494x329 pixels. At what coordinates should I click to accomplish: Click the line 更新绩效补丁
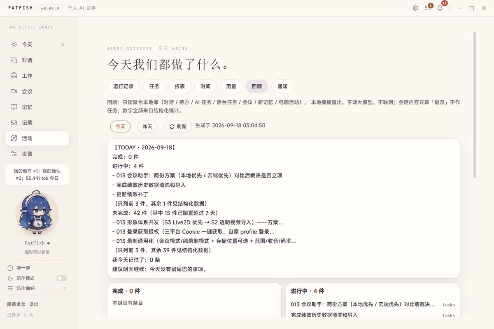[x=130, y=194]
